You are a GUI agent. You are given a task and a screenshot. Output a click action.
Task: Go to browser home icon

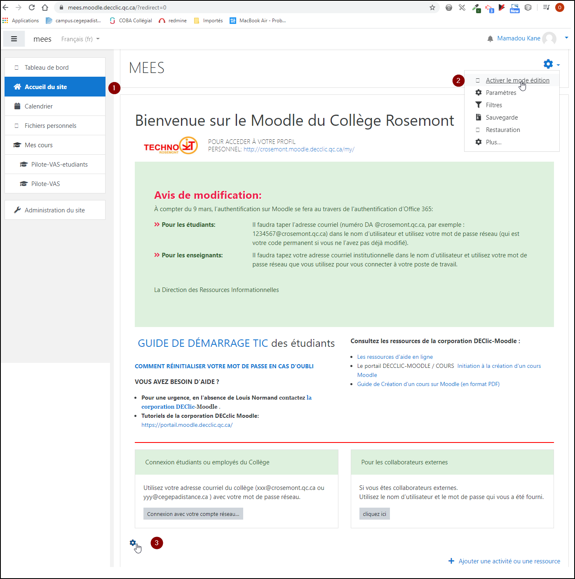(x=45, y=7)
